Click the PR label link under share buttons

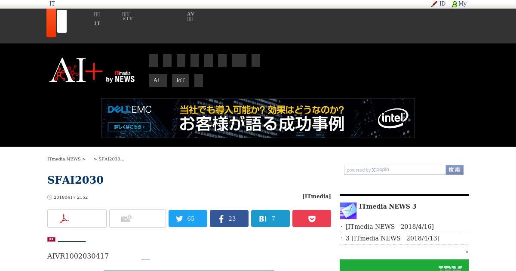coord(51,239)
